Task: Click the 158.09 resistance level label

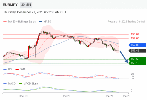Action: pos(135,34)
